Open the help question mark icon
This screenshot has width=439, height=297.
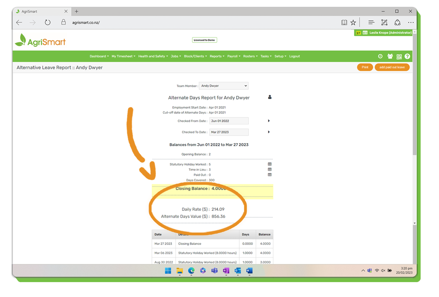407,56
